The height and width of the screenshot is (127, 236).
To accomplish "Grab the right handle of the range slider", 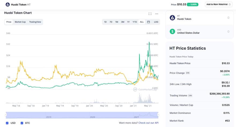I will click(158, 115).
